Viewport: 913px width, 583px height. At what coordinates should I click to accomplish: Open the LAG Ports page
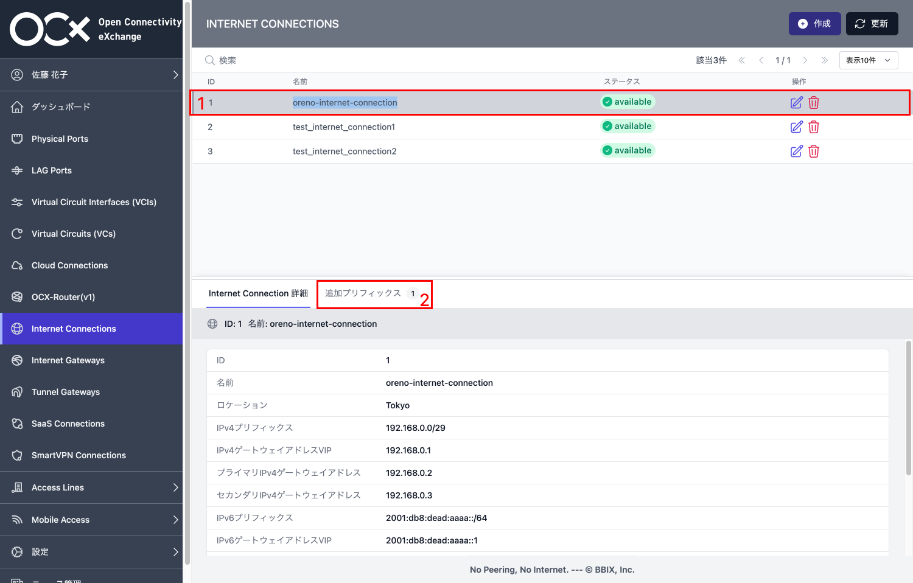pos(51,170)
